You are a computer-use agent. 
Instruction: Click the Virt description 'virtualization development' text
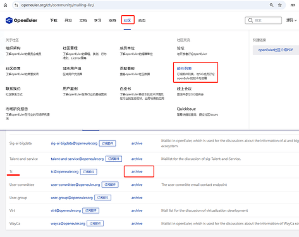(227, 210)
